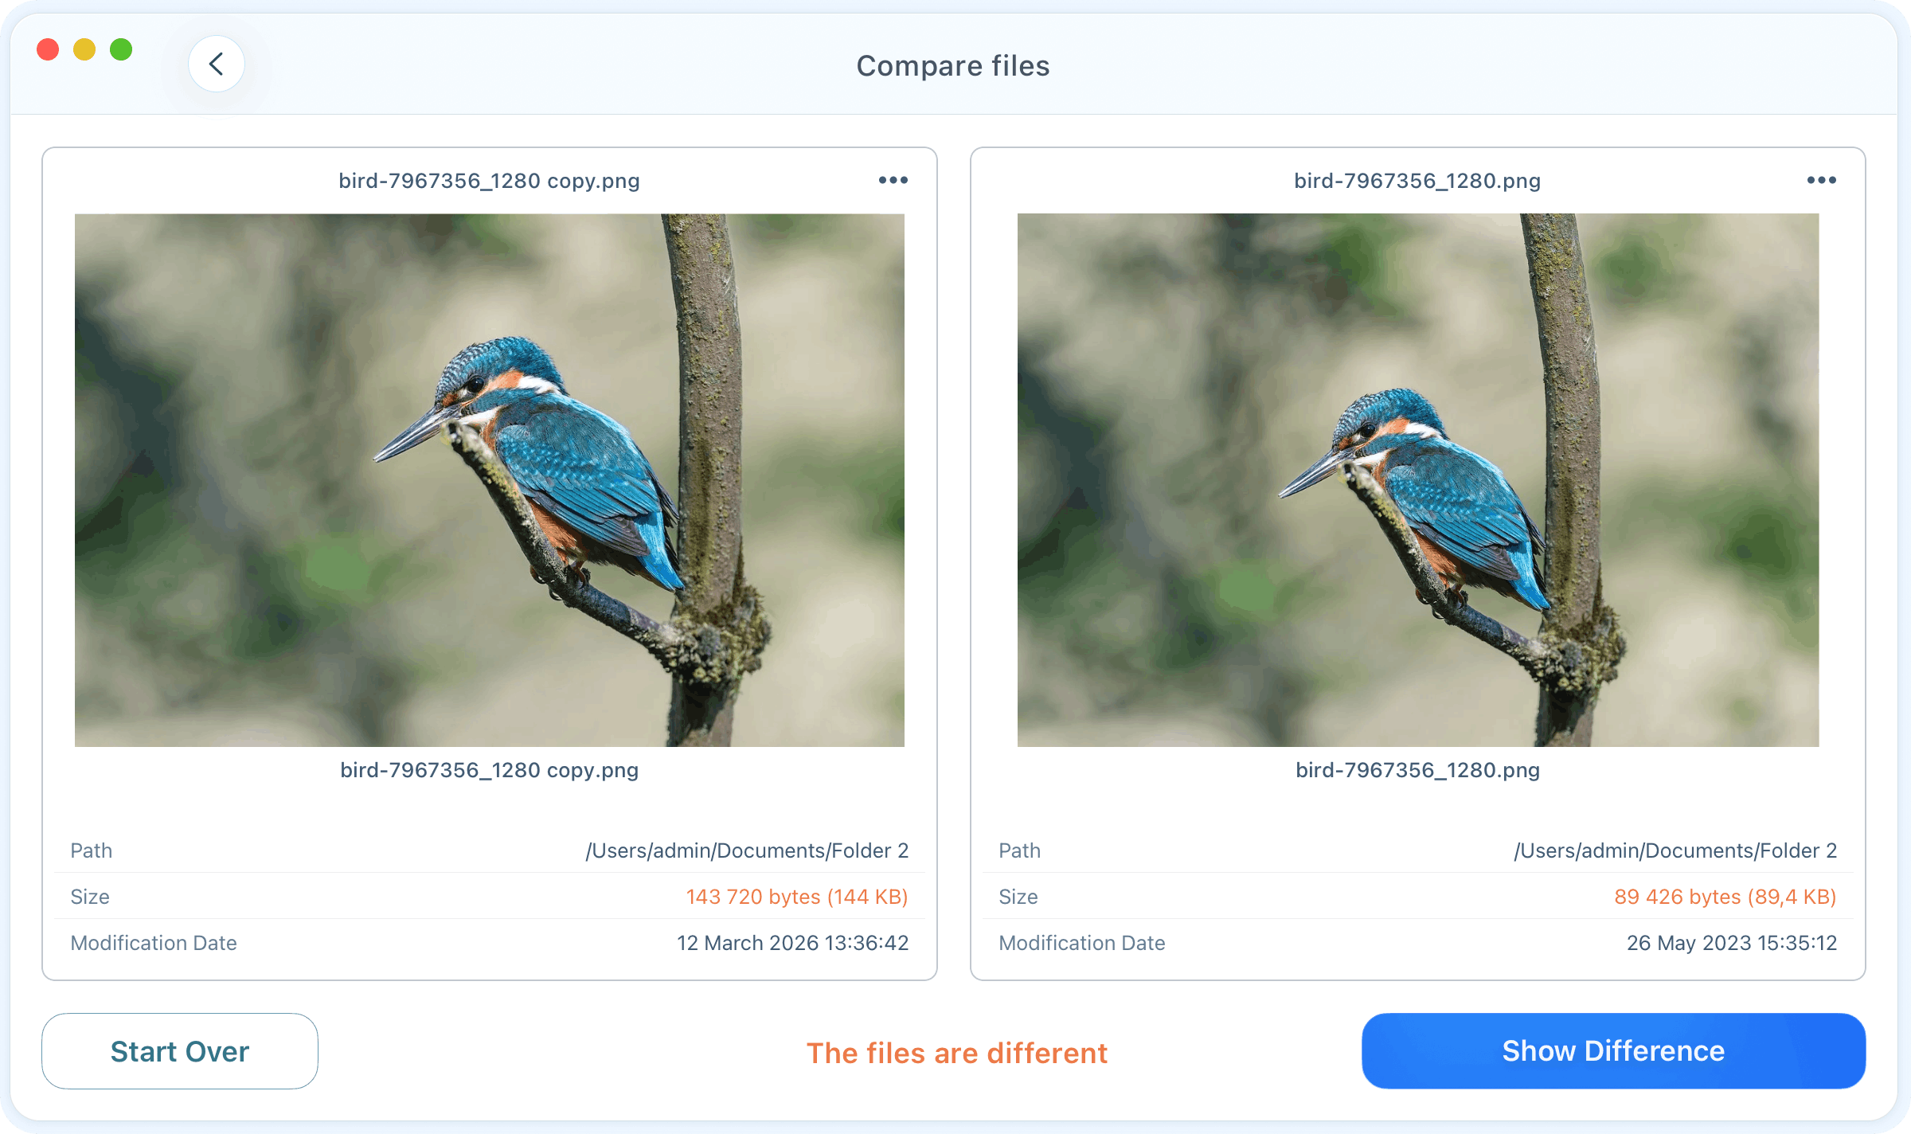Select the left kingfisher image preview
The height and width of the screenshot is (1134, 1911).
pos(490,480)
